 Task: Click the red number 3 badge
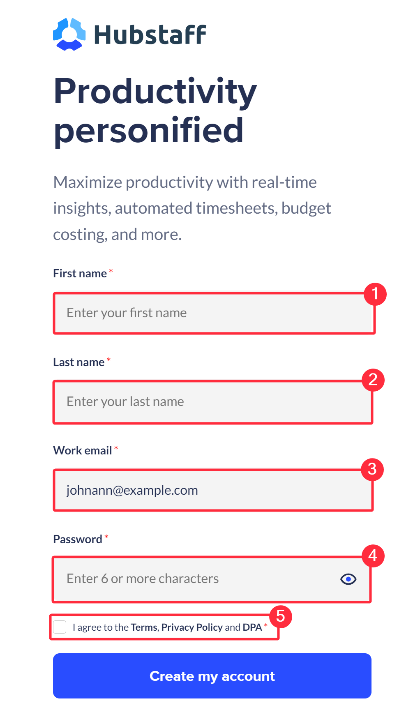[x=372, y=469]
